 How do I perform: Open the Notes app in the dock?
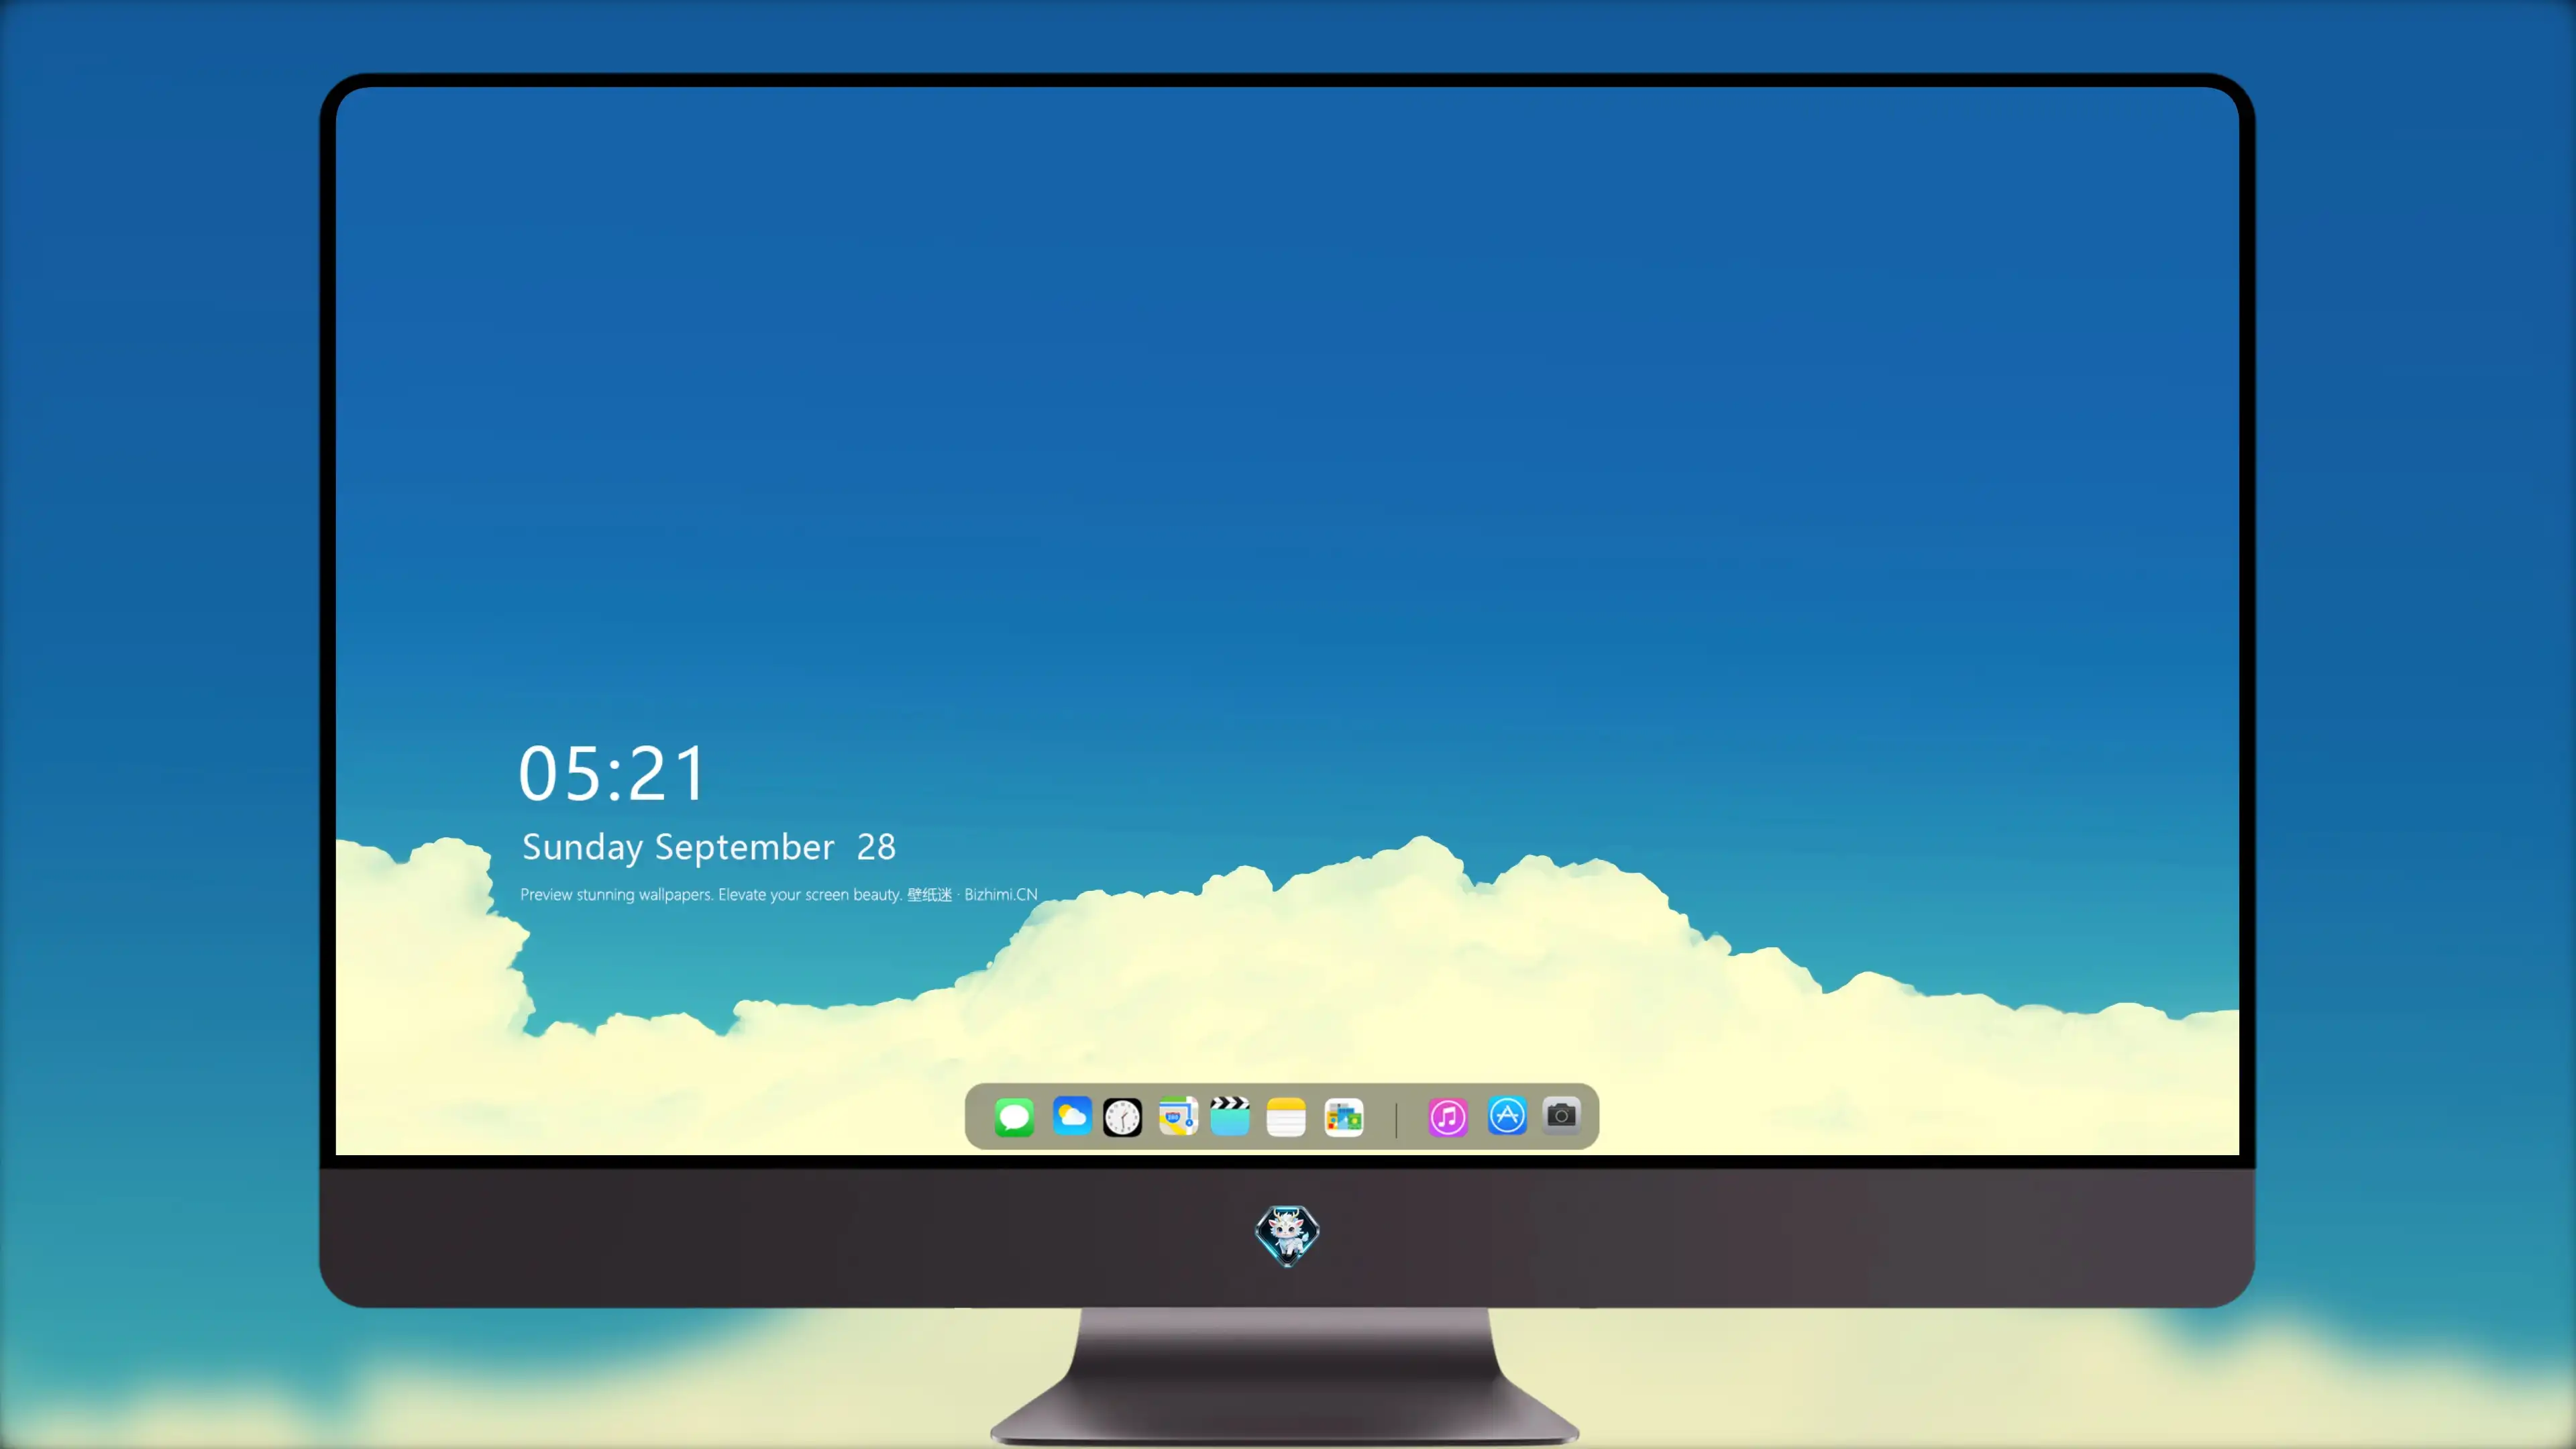(1286, 1117)
